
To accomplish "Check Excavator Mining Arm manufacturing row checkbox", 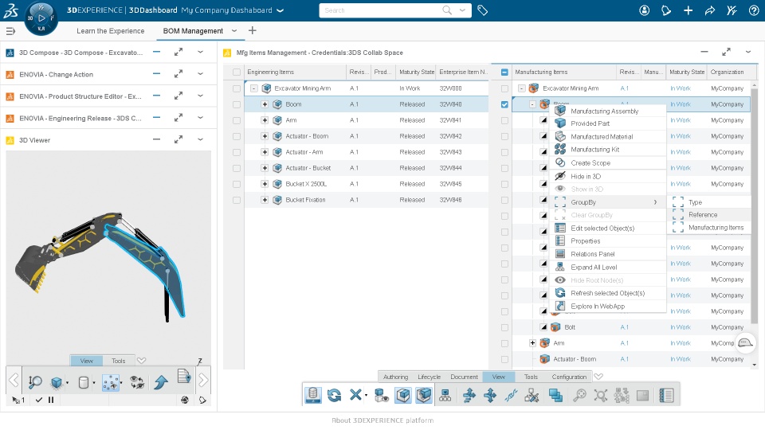I will click(505, 88).
